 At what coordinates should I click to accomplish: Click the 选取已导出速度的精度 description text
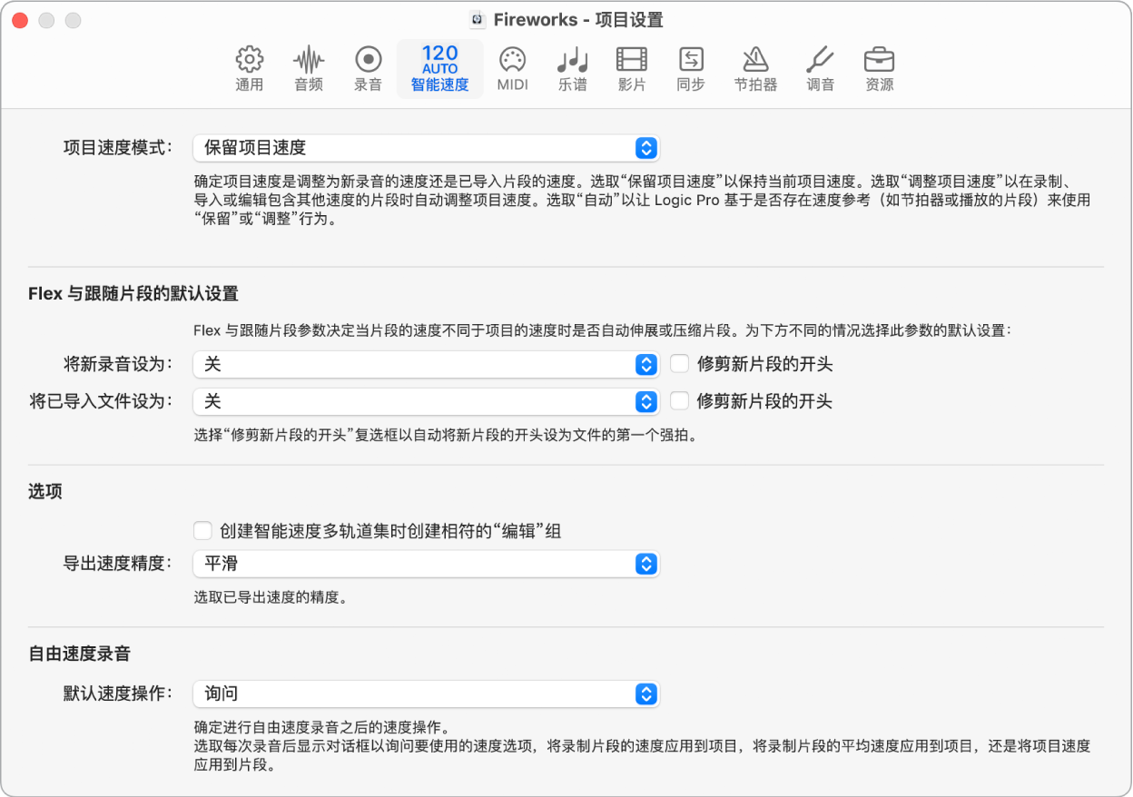(271, 597)
